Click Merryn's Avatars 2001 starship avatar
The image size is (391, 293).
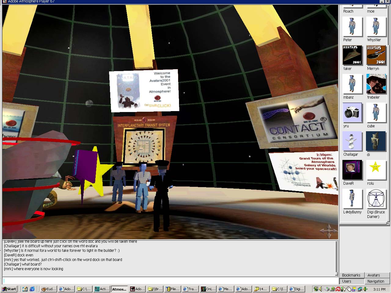pos(376,55)
